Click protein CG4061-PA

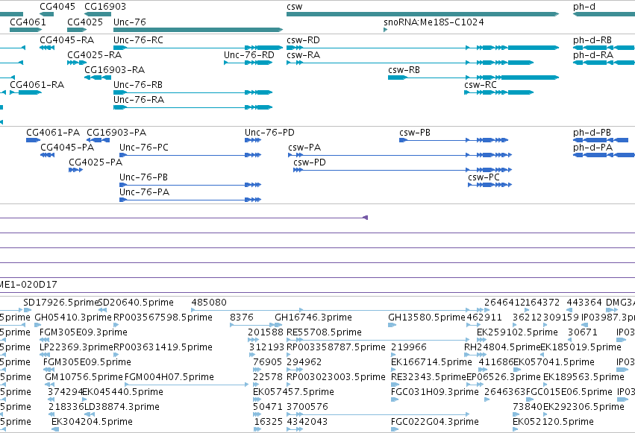point(34,140)
